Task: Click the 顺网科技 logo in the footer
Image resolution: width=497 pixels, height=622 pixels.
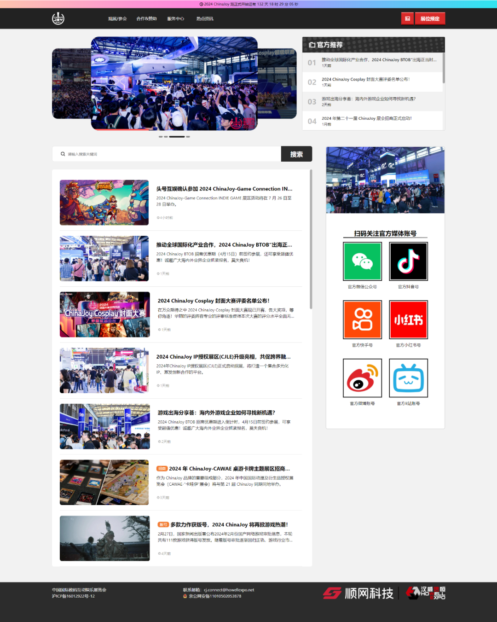Action: [x=358, y=593]
